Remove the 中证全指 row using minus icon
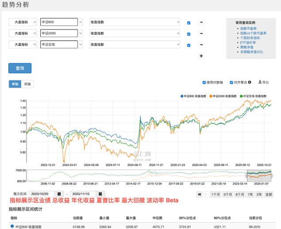 (201, 45)
